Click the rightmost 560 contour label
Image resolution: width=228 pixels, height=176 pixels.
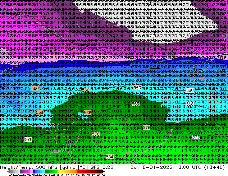click(x=190, y=90)
